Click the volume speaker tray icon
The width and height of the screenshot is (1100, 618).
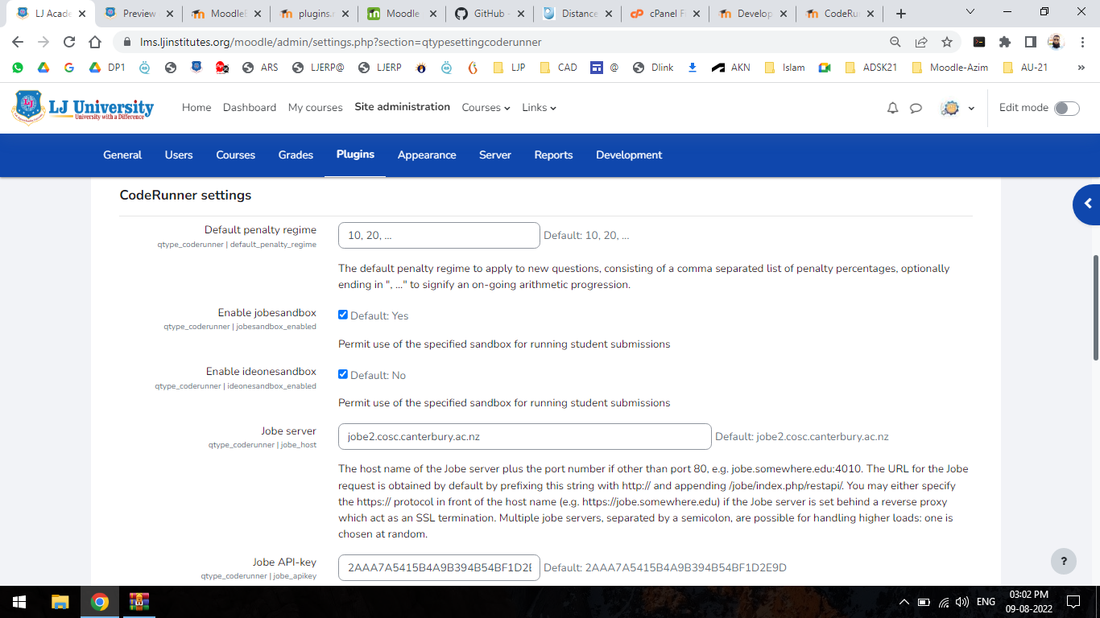click(x=961, y=602)
